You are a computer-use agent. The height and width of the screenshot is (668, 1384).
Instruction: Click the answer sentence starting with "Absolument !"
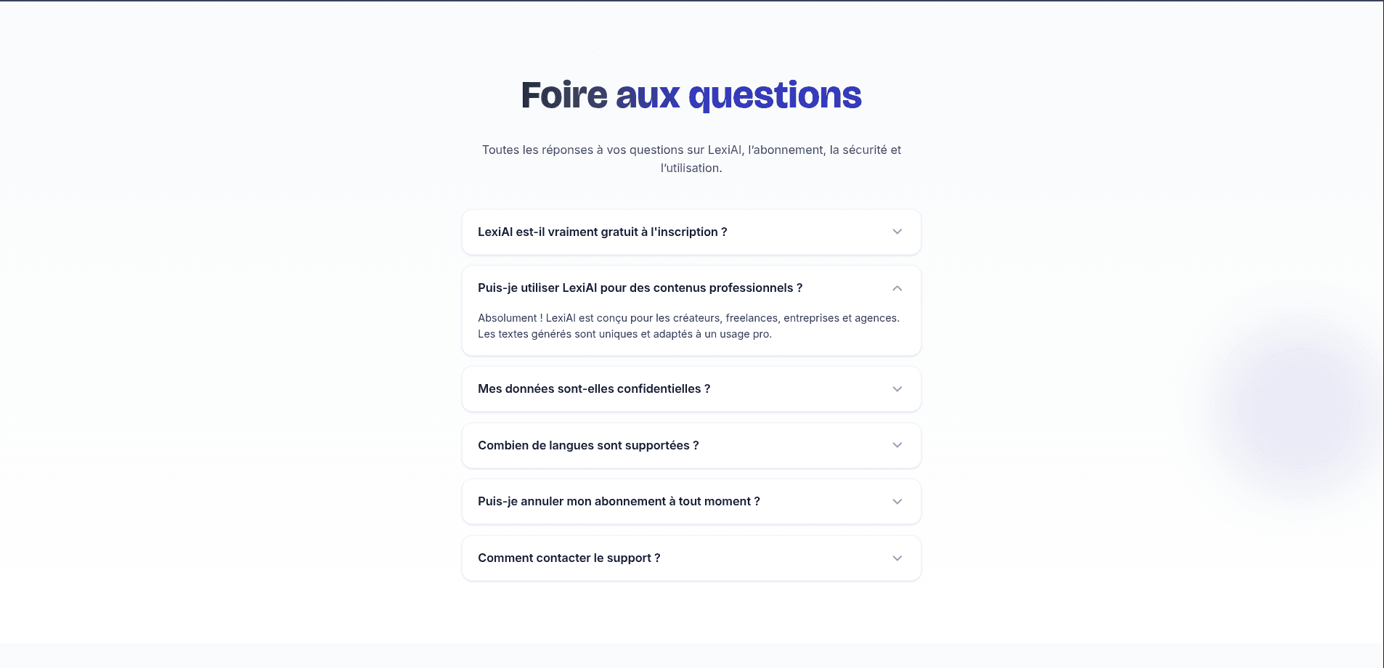coord(688,318)
